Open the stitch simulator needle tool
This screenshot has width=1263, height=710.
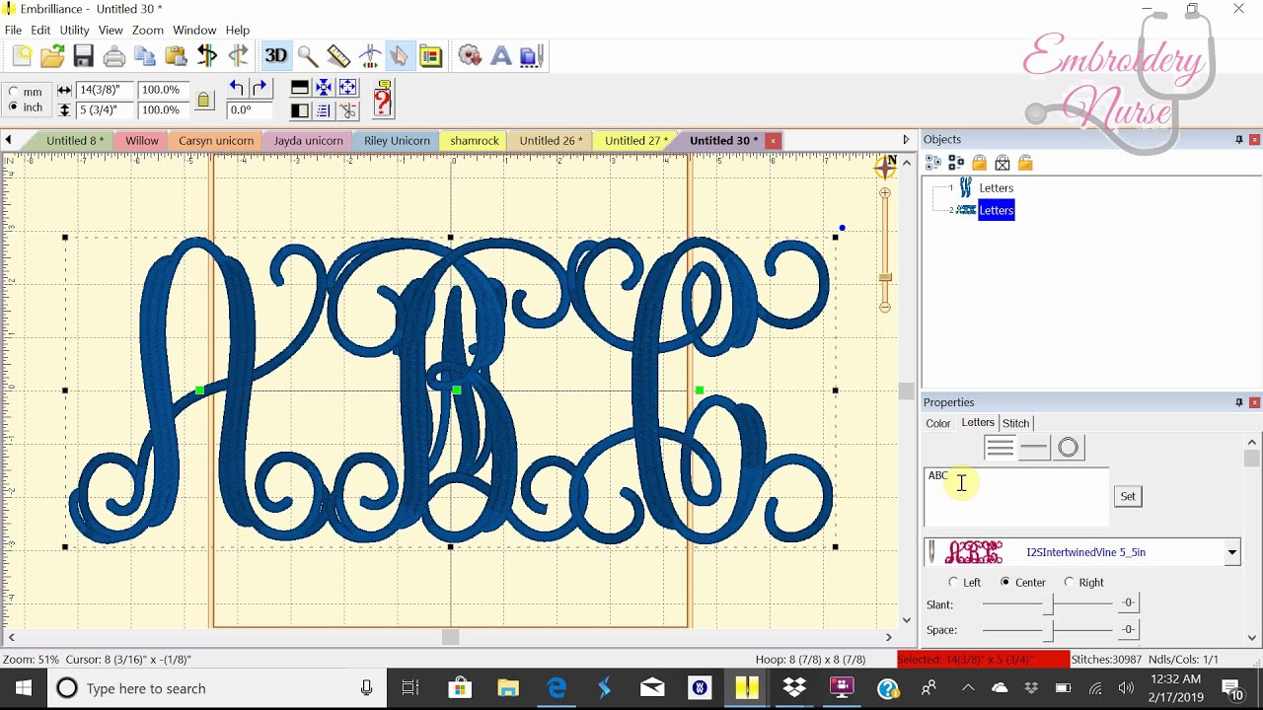[370, 56]
